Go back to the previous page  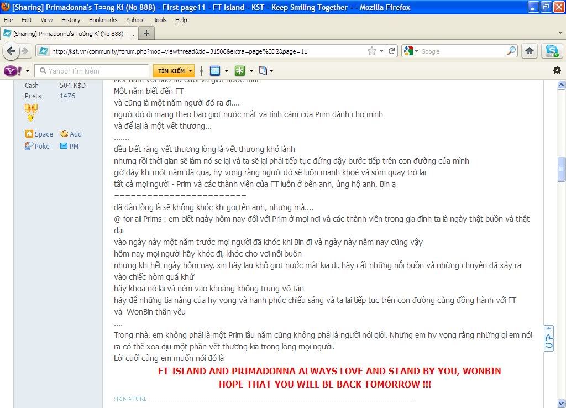tap(11, 51)
